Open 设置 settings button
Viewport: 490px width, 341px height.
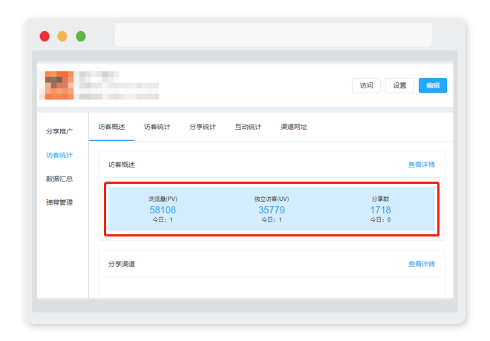coord(399,85)
